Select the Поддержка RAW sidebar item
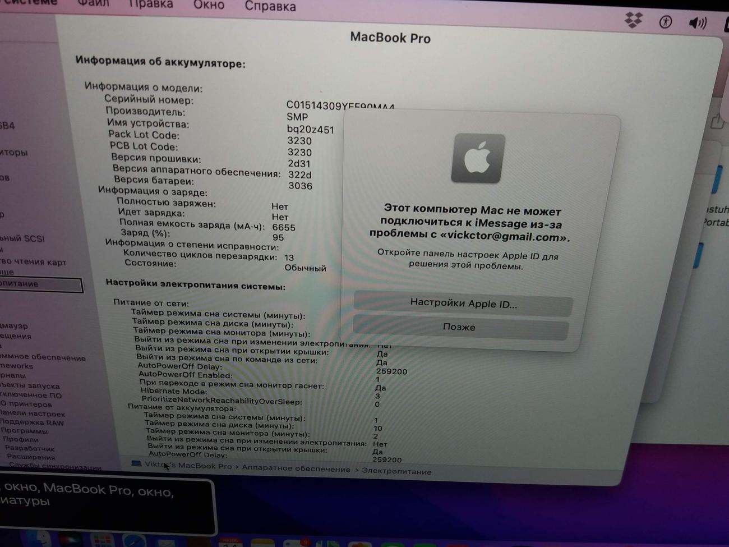729x547 pixels. tap(32, 422)
